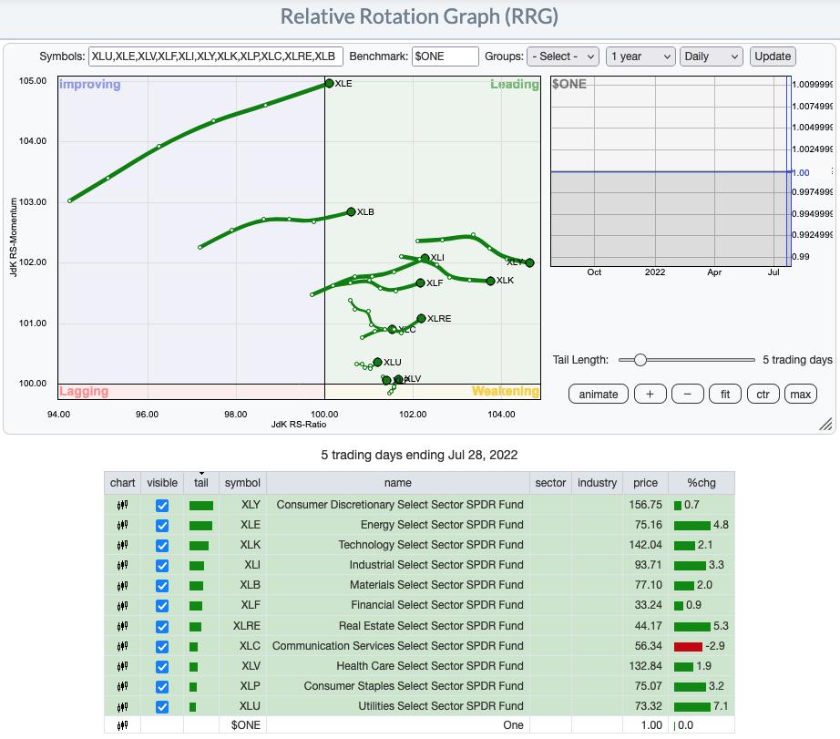The width and height of the screenshot is (840, 739).
Task: Open chart icon for XLY row
Action: pyautogui.click(x=123, y=505)
